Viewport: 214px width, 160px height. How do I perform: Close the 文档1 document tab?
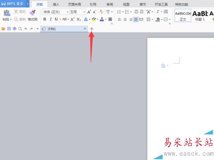pyautogui.click(x=85, y=29)
